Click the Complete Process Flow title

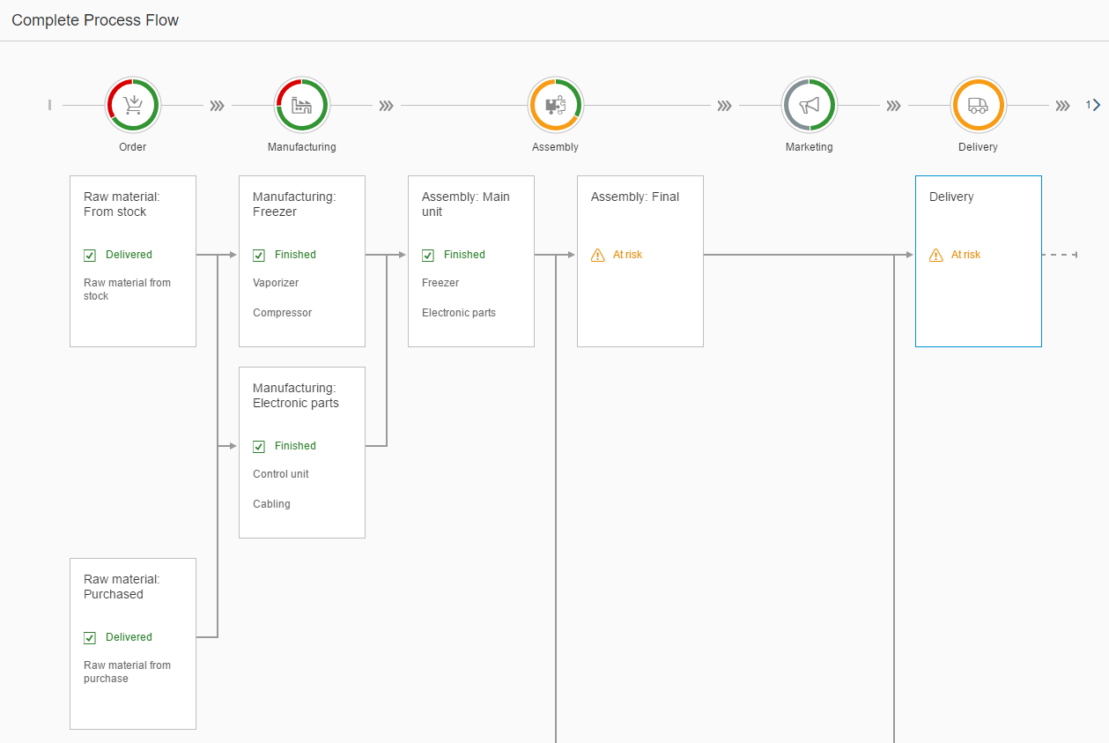(x=95, y=20)
